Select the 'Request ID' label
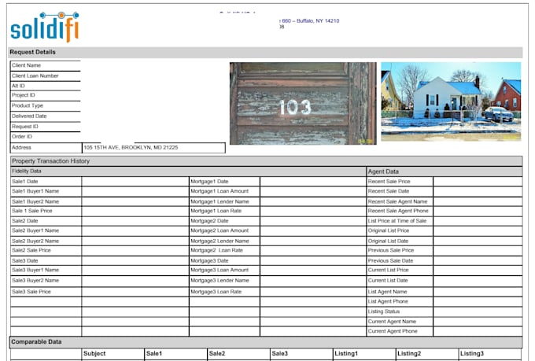The image size is (535, 361). [25, 127]
